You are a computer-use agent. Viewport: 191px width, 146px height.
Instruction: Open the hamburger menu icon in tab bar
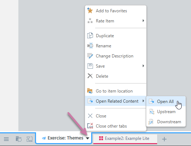point(6,139)
